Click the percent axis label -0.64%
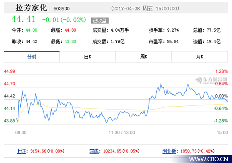This screenshot has width=232, height=163. [x=221, y=109]
